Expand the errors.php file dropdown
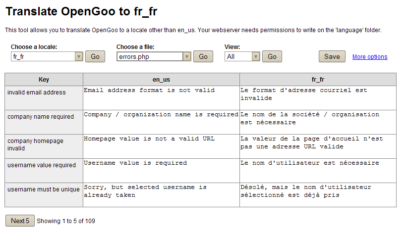 [x=154, y=57]
